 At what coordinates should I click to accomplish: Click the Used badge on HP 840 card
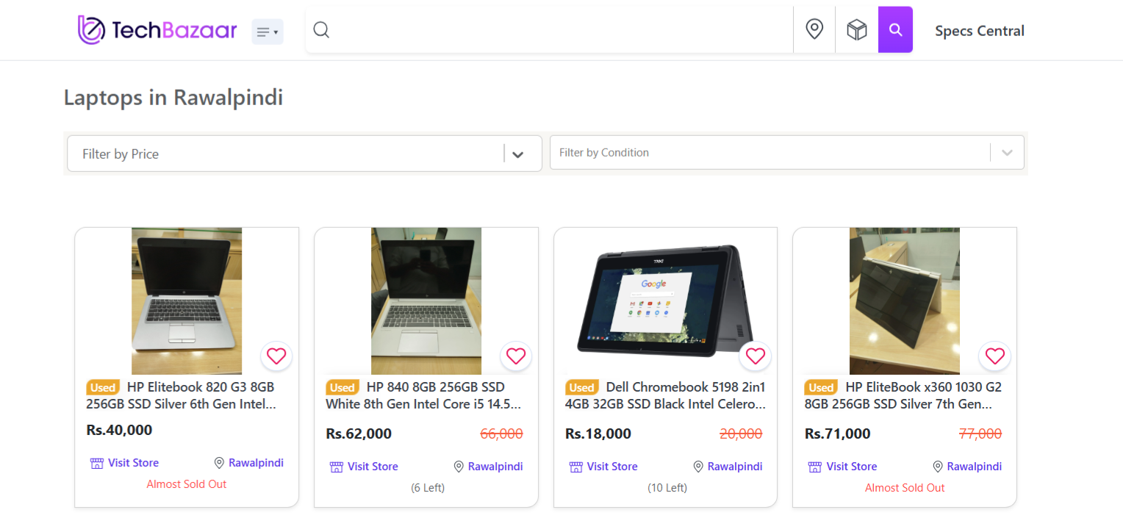(342, 387)
